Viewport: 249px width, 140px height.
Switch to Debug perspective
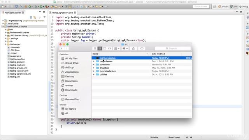(x=244, y=7)
